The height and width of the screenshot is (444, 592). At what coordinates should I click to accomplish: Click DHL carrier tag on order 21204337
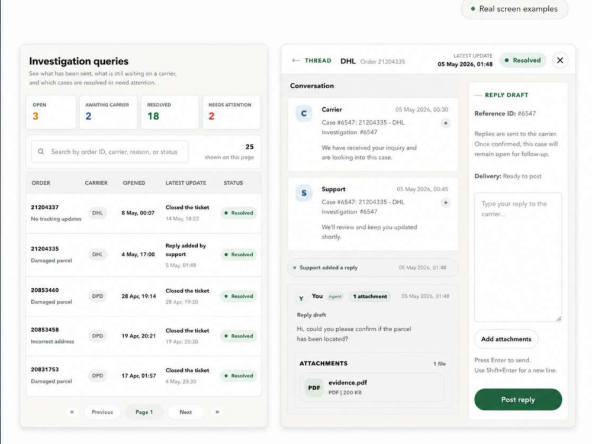click(x=98, y=213)
